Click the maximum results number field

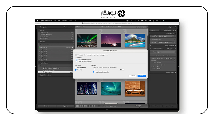(x=122, y=70)
